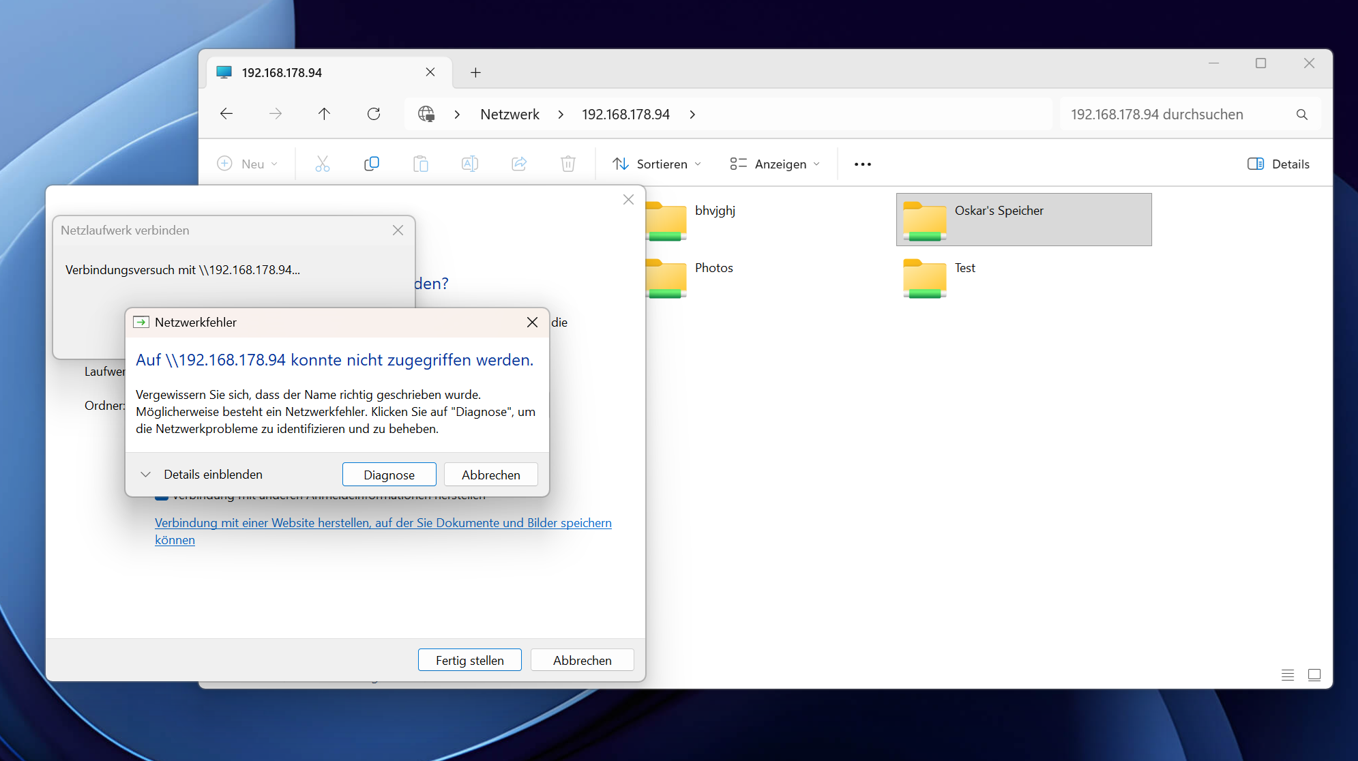Screen dimensions: 1358x761
Task: Select Netzwerk in the breadcrumb path
Action: pyautogui.click(x=510, y=114)
